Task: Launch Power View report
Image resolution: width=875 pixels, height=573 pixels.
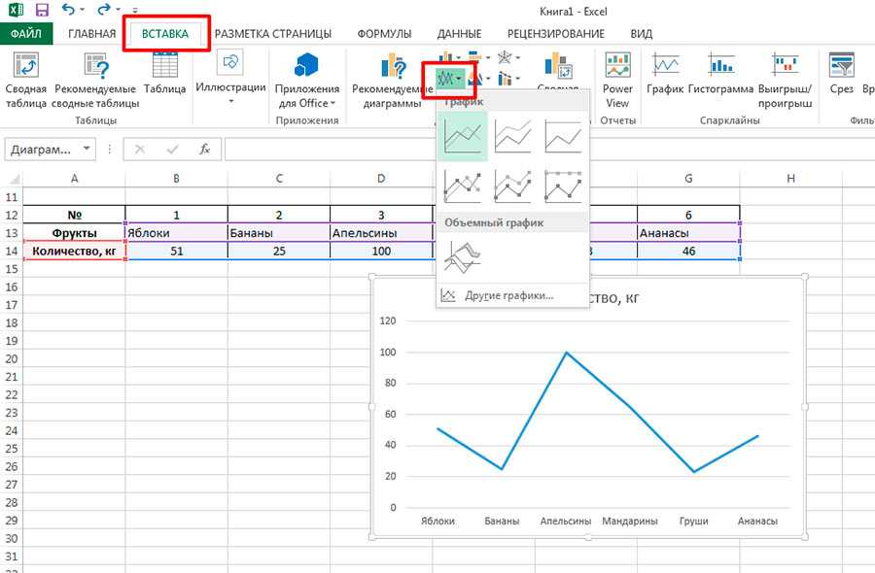Action: [617, 81]
